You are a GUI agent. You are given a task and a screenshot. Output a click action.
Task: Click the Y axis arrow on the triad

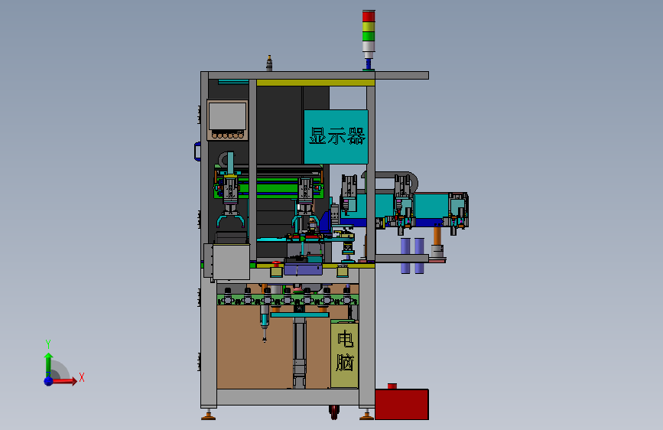click(x=49, y=364)
